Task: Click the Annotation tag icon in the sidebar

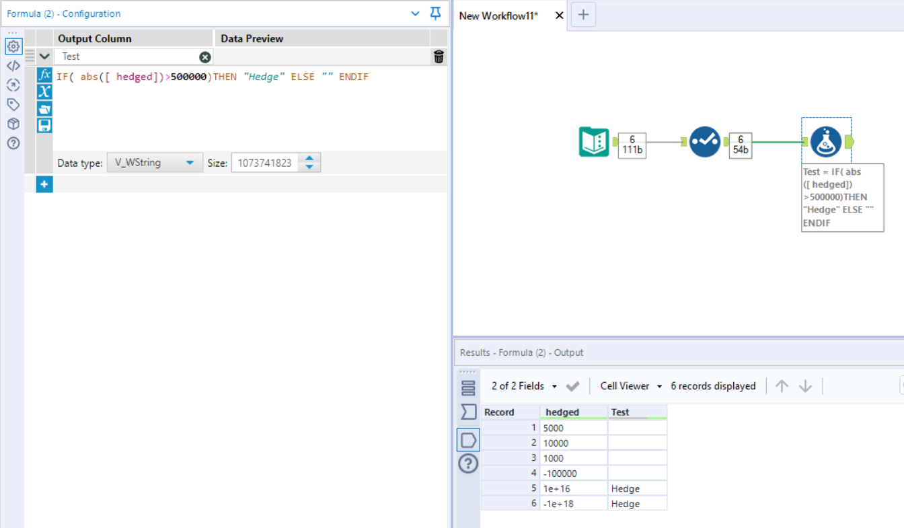Action: (x=13, y=104)
